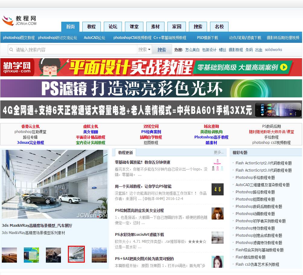Open the 3dmax完全教程 link
Screen dimensions: 303x275
tap(30, 143)
